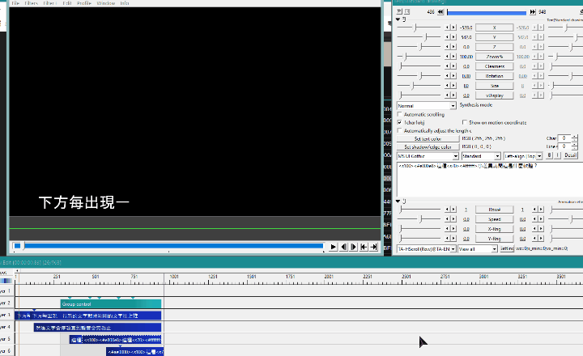Decrease Y value with left arrow

[x=447, y=37]
